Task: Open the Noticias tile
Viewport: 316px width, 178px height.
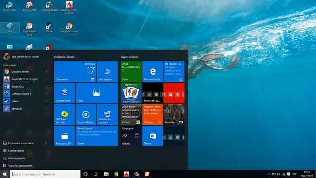Action: [174, 115]
